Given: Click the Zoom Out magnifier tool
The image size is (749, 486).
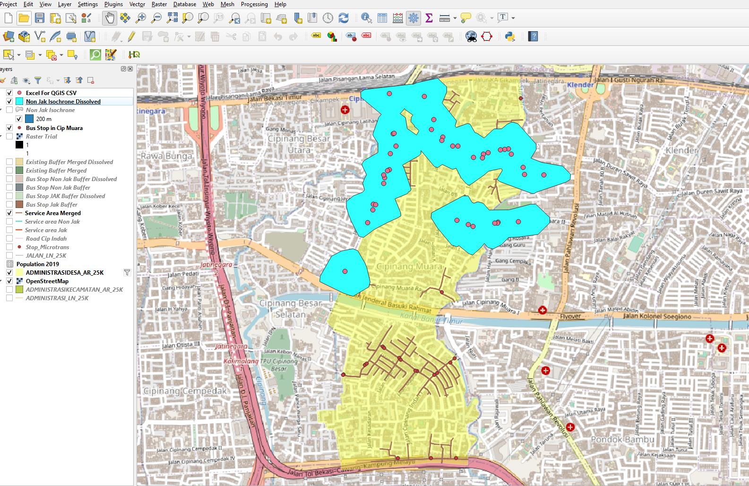Looking at the screenshot, I should (156, 18).
